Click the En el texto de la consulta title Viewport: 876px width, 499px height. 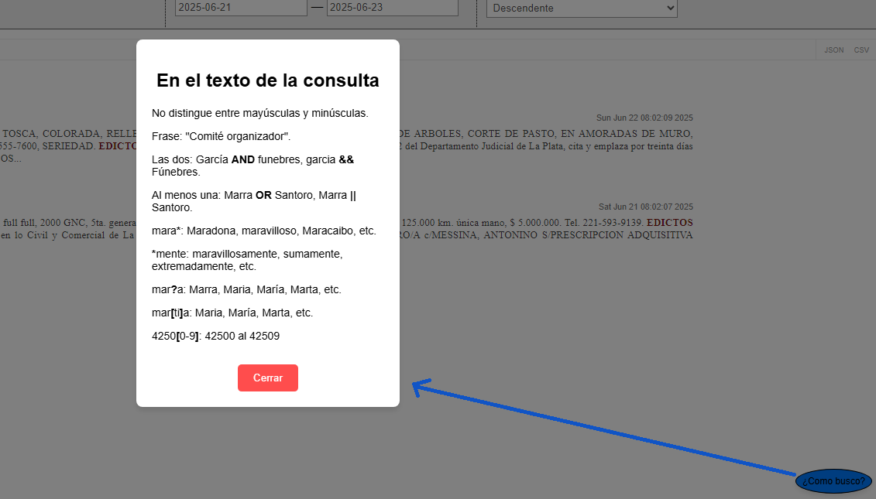268,80
